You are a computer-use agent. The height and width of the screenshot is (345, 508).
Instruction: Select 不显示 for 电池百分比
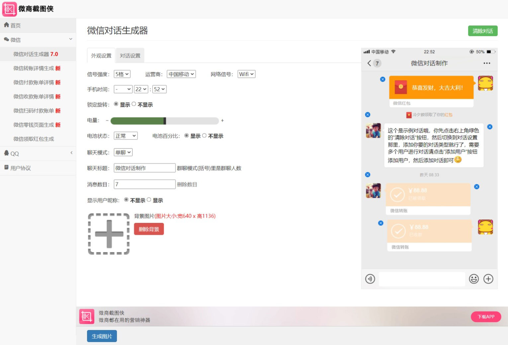click(x=204, y=136)
